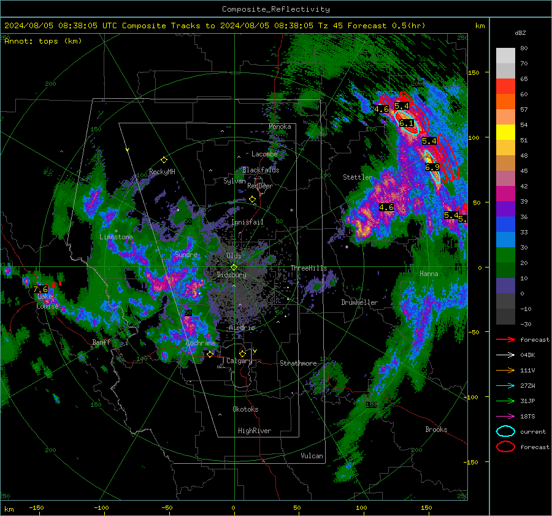This screenshot has height=516, width=552.
Task: Click the Blackfalds city label
Action: click(x=261, y=170)
